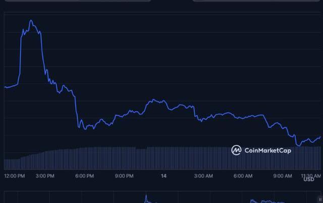Click the CoinMarketCap logo icon

pos(236,150)
